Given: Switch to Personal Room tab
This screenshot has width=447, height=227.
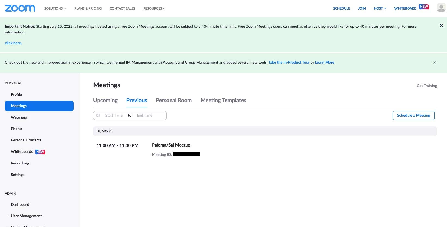Looking at the screenshot, I should 174,100.
